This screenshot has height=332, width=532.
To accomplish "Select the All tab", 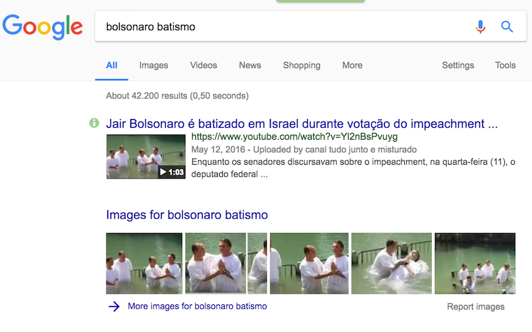I will pyautogui.click(x=111, y=65).
